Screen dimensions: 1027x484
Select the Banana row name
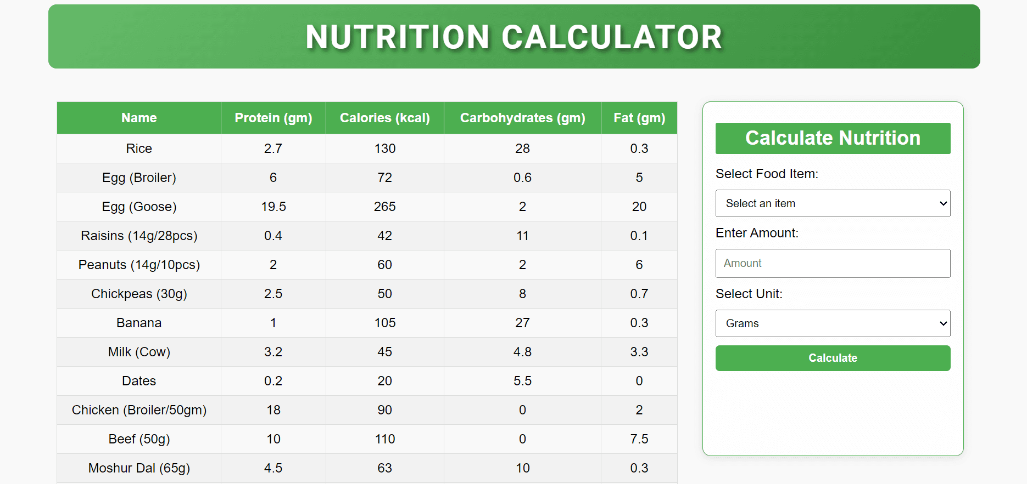pos(139,323)
